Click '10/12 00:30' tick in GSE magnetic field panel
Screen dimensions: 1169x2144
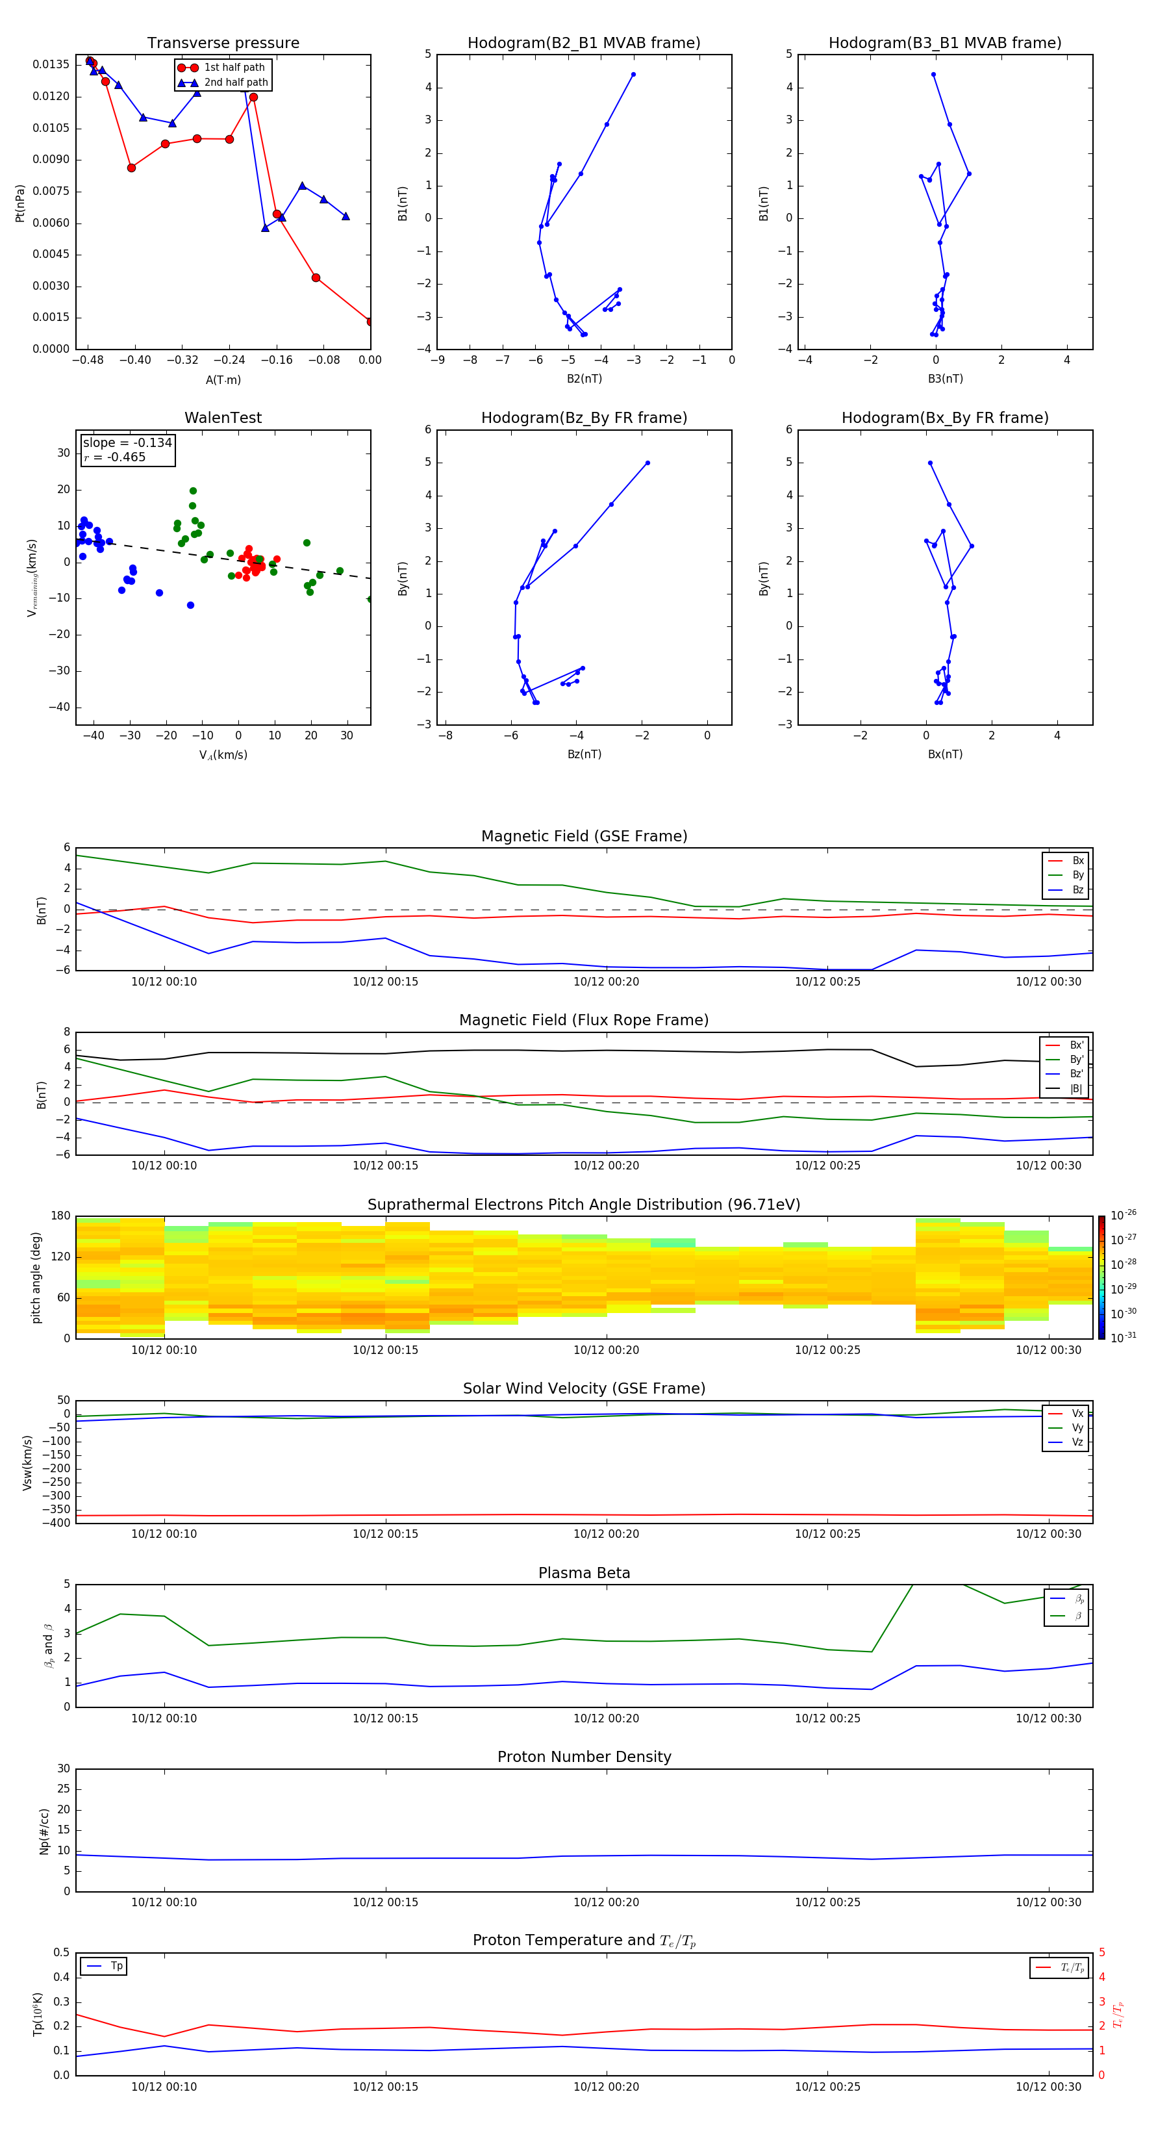pos(1048,982)
